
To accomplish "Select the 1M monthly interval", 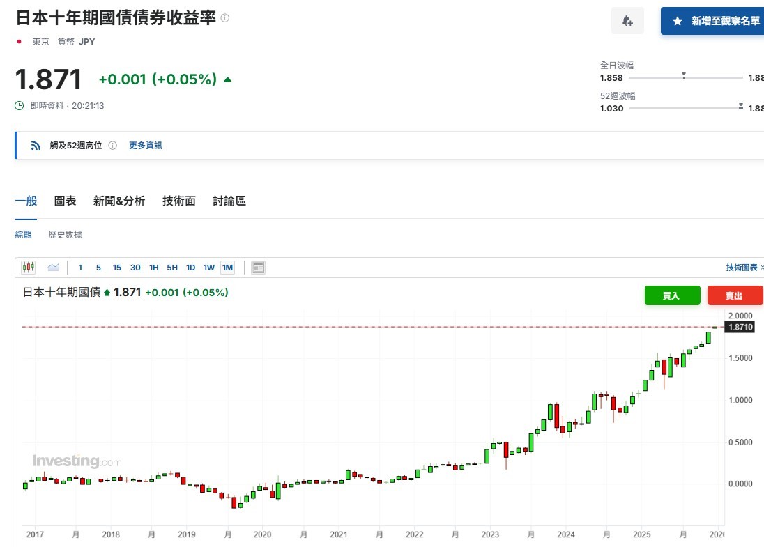I will pyautogui.click(x=227, y=268).
